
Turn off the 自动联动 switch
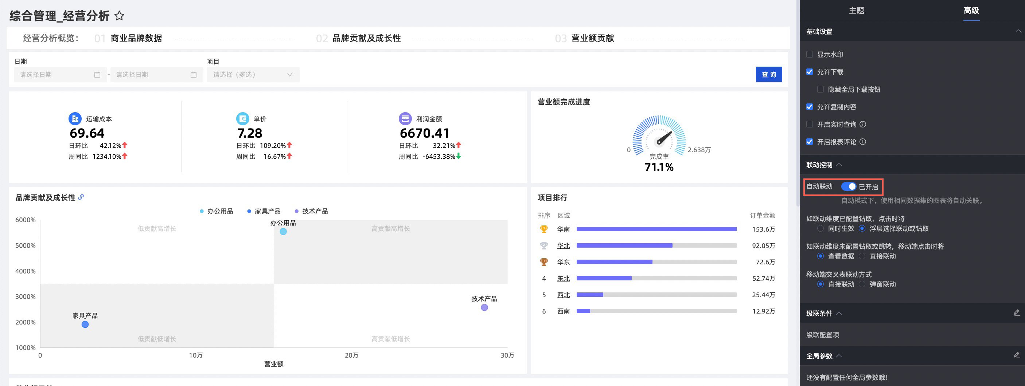point(848,186)
